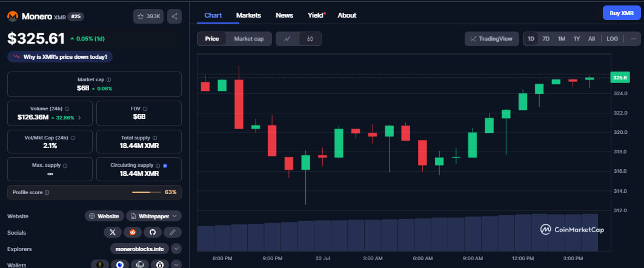Open the News tab
The width and height of the screenshot is (644, 268).
point(285,15)
